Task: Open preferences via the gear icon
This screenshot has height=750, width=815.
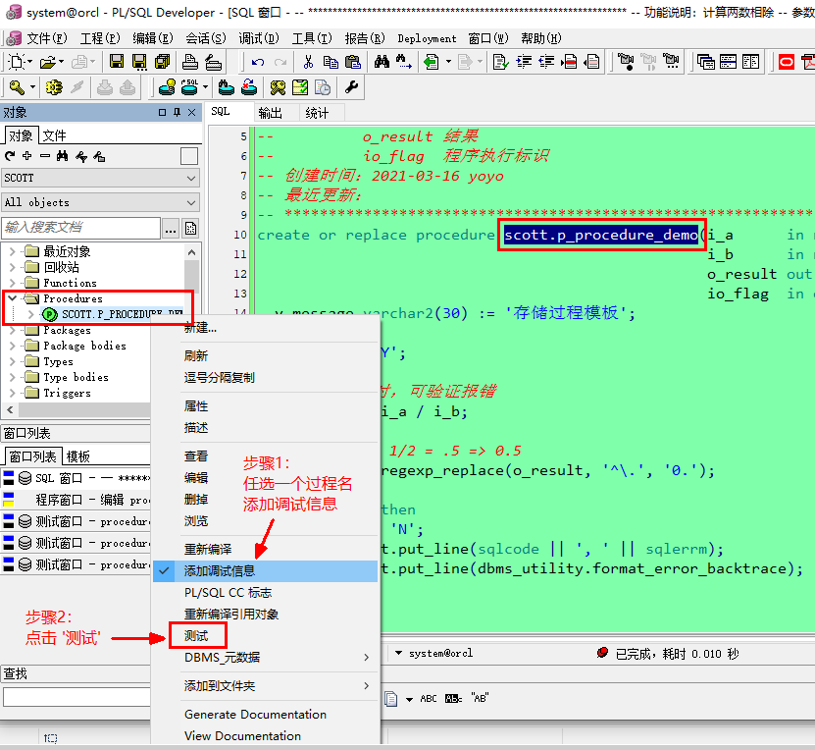Action: pyautogui.click(x=352, y=88)
